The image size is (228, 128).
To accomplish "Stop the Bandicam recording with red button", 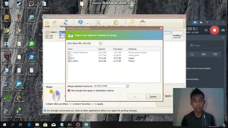I will coord(214,30).
